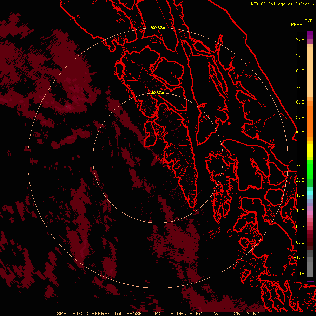This screenshot has width=316, height=316.
Task: Click the gray TH segment of colorbar
Action: (x=310, y=269)
